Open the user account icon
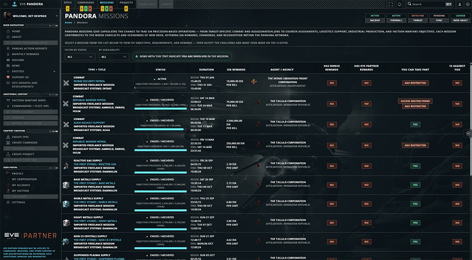This screenshot has width=472, height=260. coord(460,4)
